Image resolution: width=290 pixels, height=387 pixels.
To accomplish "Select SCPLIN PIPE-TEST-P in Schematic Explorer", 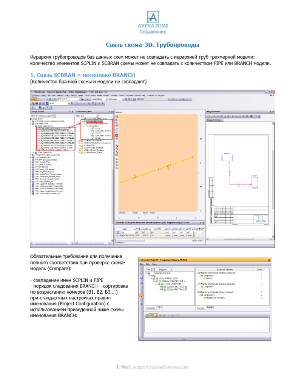I will coord(94,121).
